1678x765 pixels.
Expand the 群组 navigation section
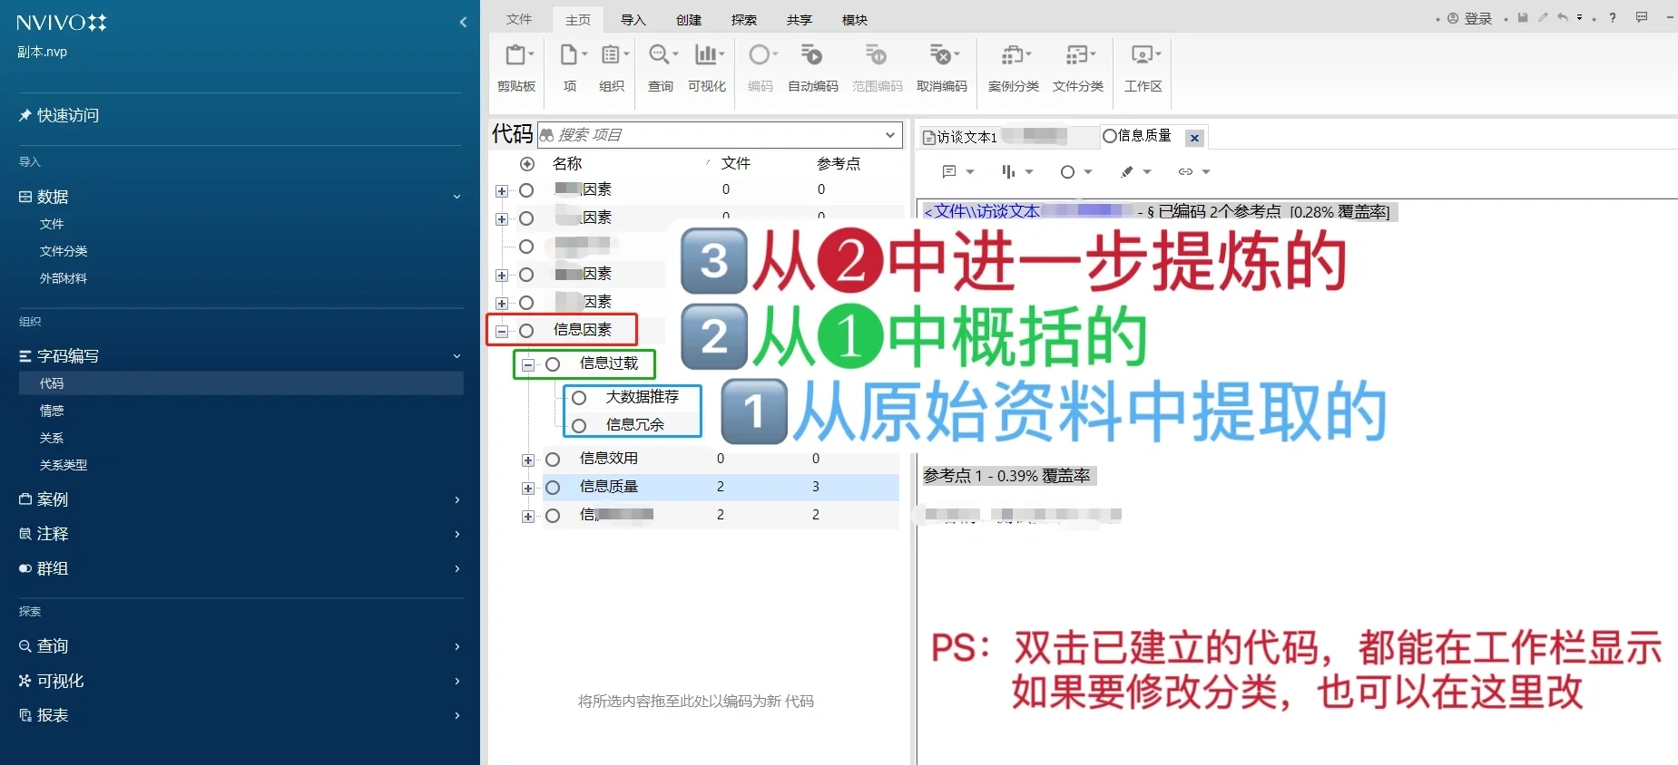coord(456,568)
